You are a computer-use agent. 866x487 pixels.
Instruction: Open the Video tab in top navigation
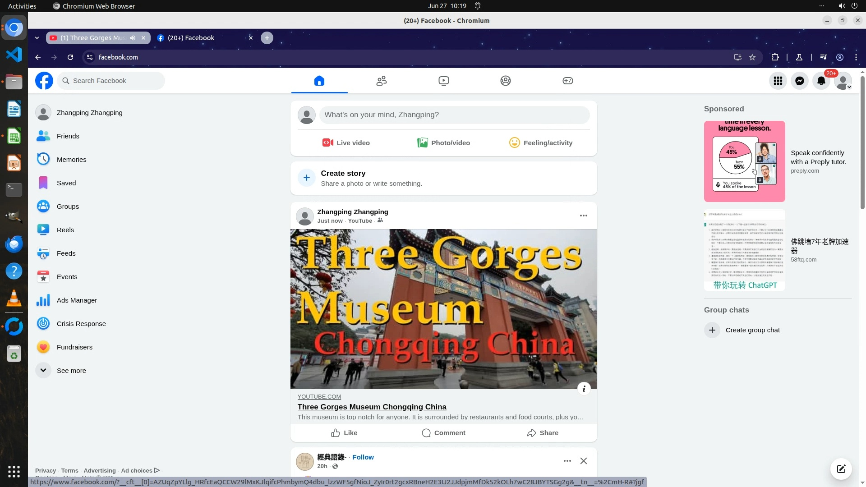pos(443,81)
